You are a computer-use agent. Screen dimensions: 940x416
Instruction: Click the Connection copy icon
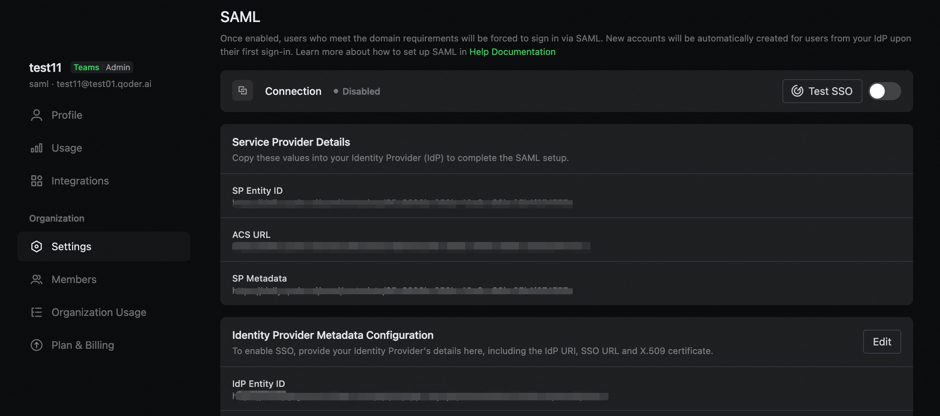243,90
